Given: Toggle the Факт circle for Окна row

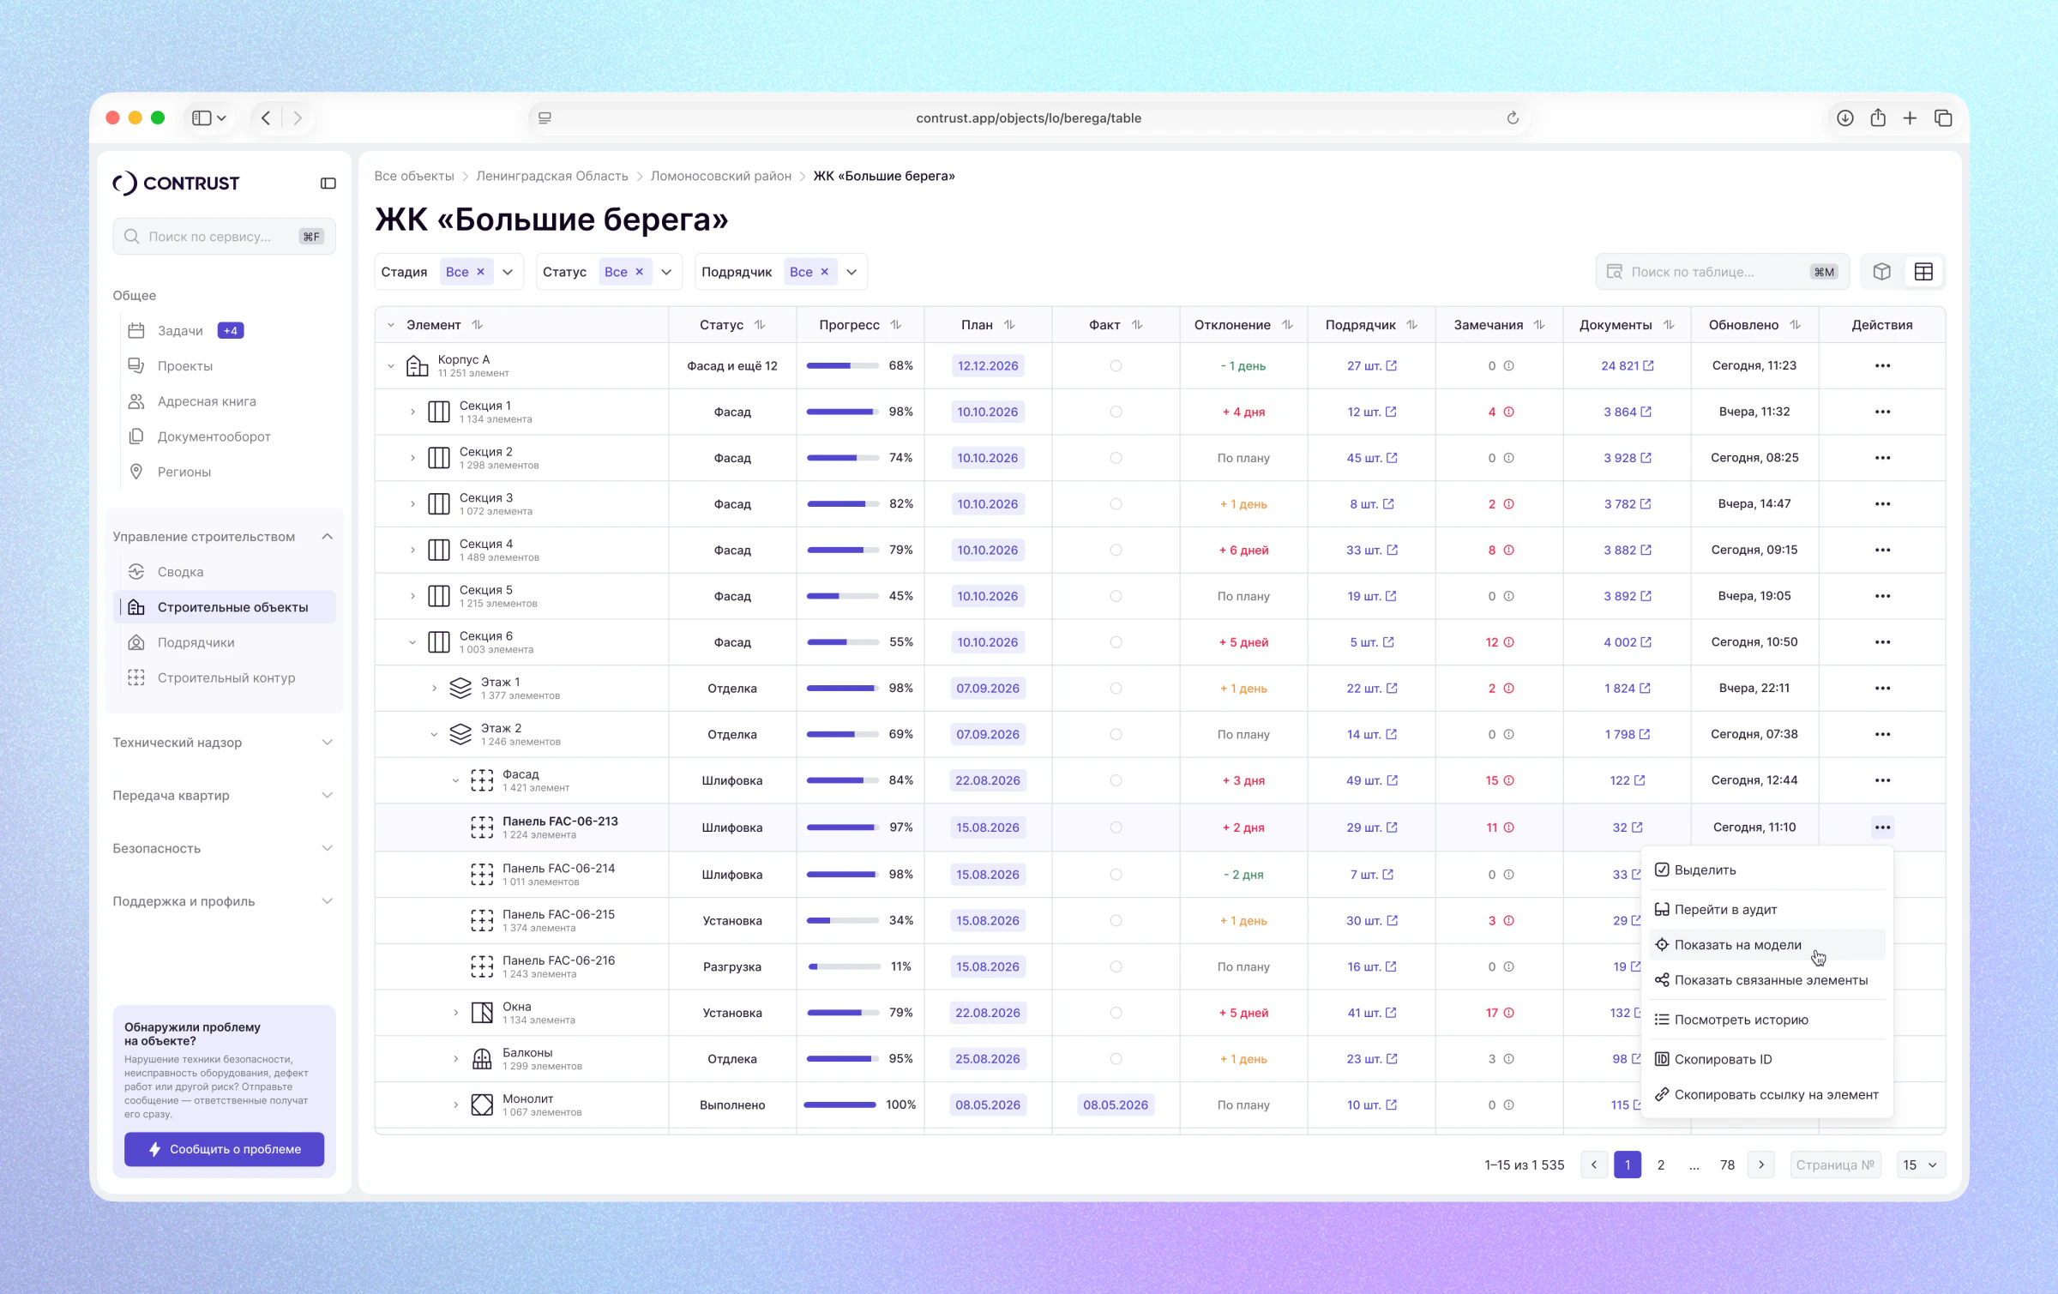Looking at the screenshot, I should tap(1116, 1013).
